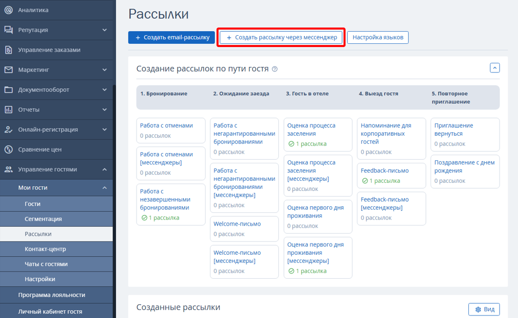
Task: Click the Analytics icon in sidebar
Action: click(x=8, y=10)
